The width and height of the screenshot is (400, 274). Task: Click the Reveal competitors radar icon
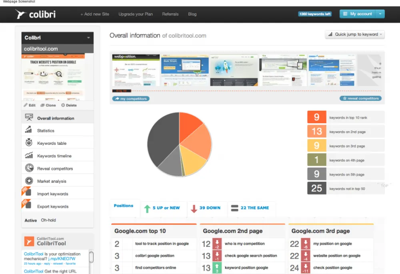29,168
